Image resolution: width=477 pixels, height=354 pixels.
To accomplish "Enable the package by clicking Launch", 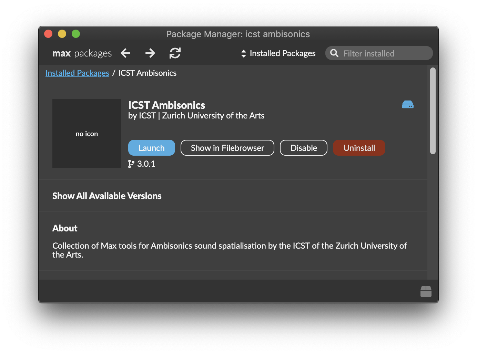I will click(x=151, y=147).
